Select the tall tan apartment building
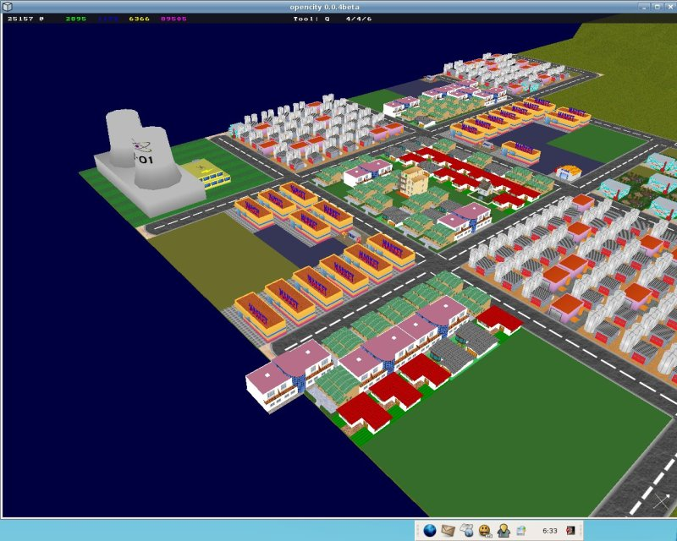Screen dimensions: 677x541 (414, 181)
